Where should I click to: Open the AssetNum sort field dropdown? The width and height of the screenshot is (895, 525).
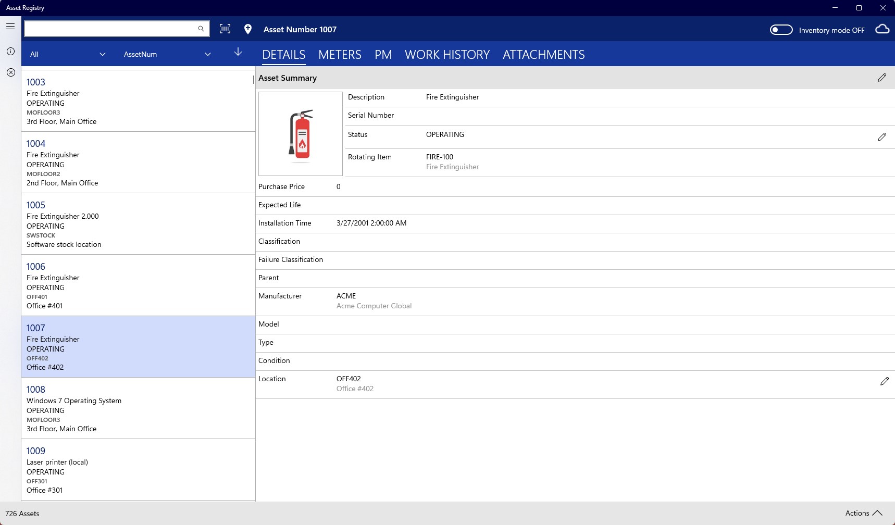(167, 54)
